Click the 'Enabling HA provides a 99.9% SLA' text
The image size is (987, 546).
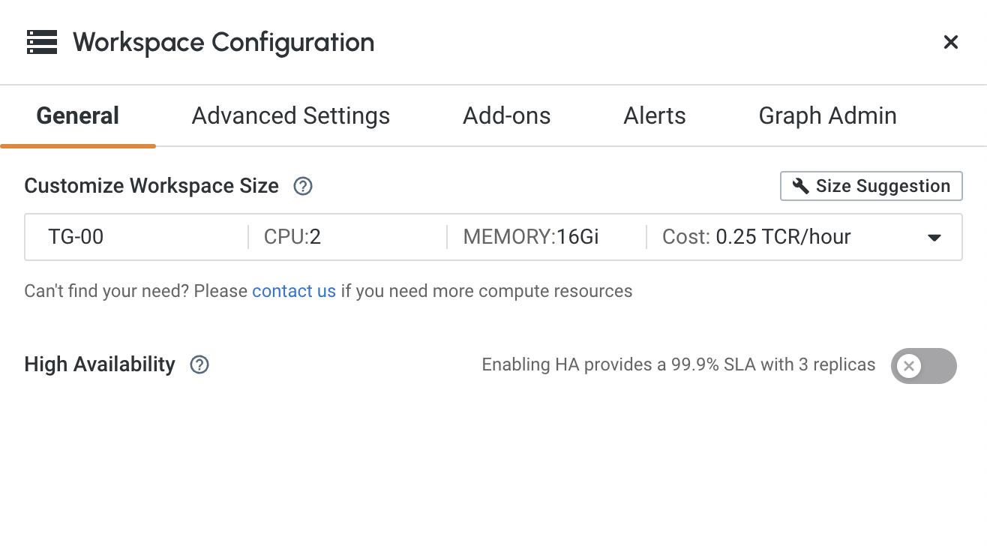(678, 365)
